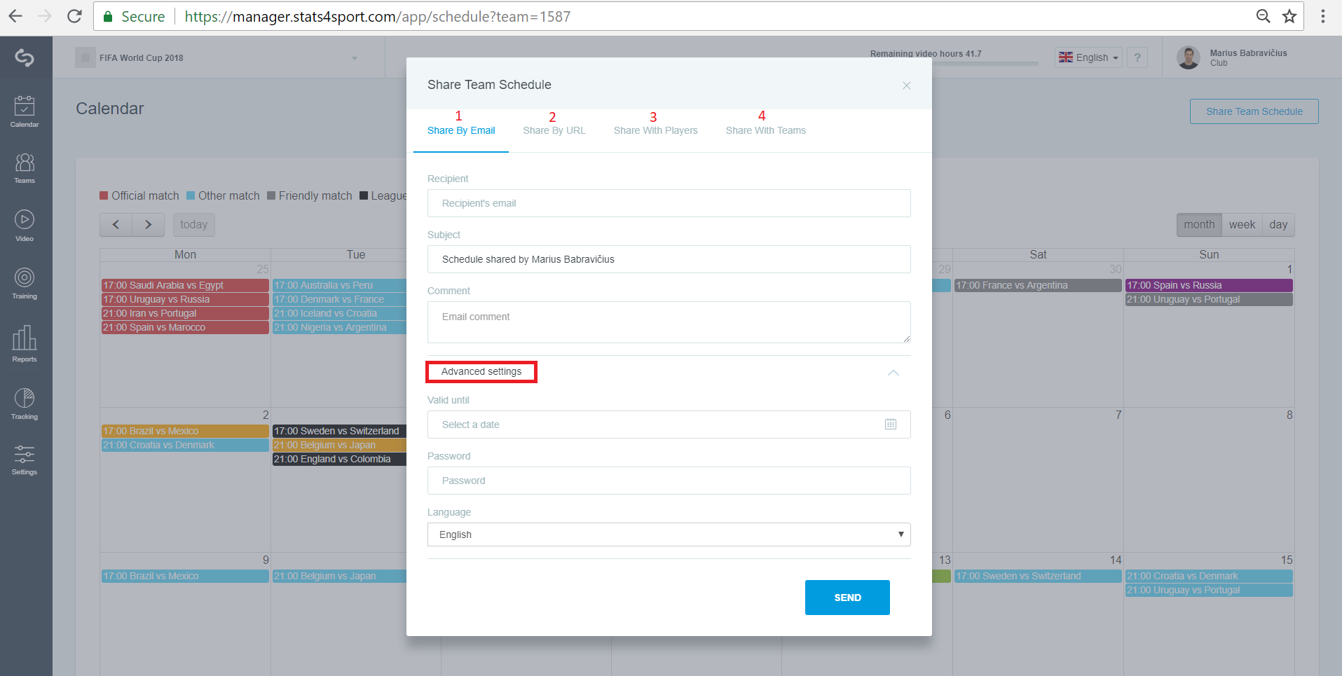Image resolution: width=1342 pixels, height=676 pixels.
Task: Open the Calendar section in sidebar
Action: tap(25, 112)
